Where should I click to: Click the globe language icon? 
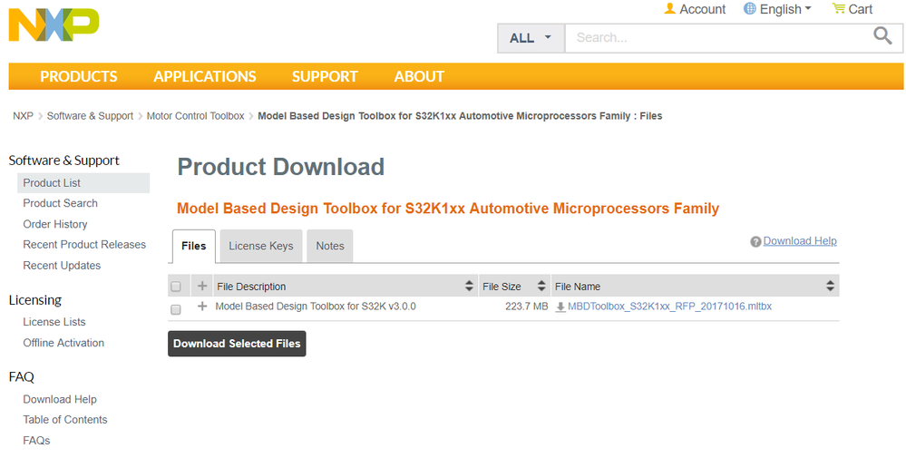[x=749, y=9]
